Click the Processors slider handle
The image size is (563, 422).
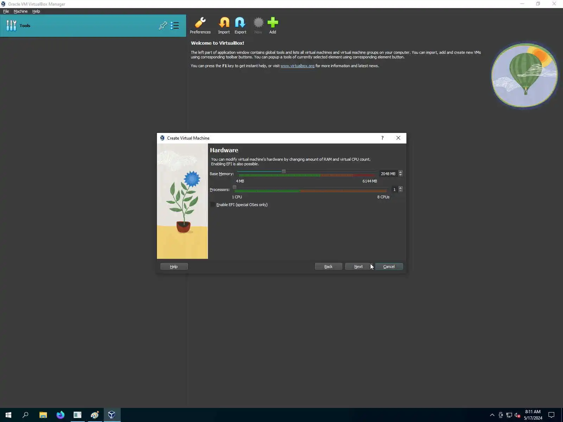[x=234, y=187]
